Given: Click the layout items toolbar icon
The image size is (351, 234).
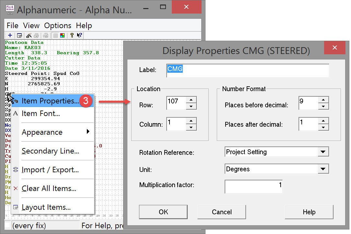Looking at the screenshot, I should pyautogui.click(x=19, y=35).
